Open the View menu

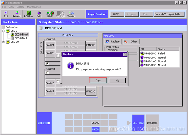click(11, 7)
